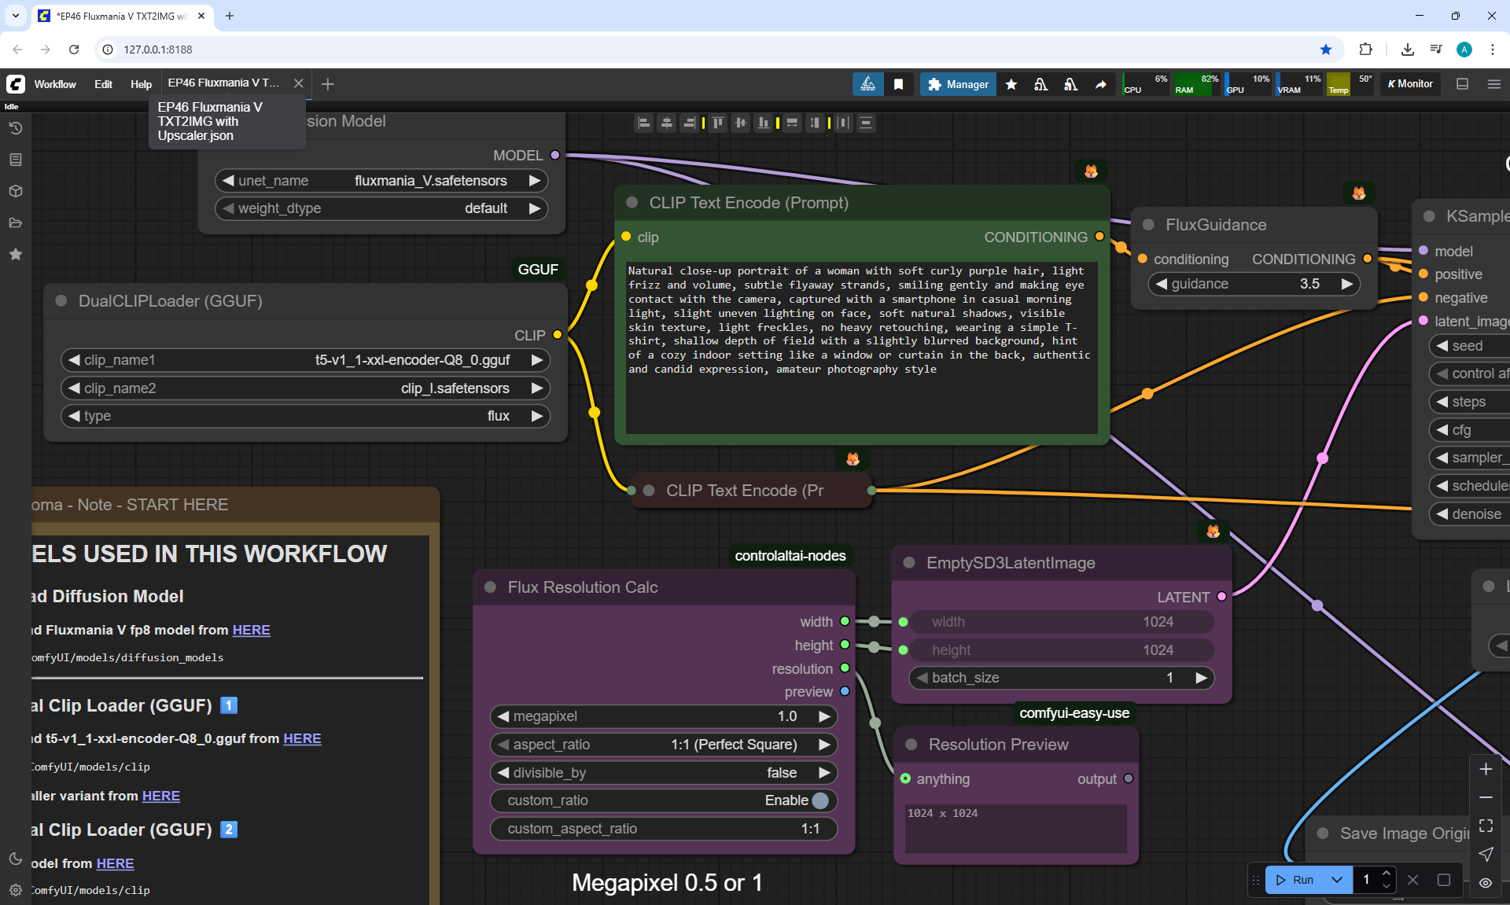Collapse the FluxGuidance node via its dot
1510x905 pixels.
click(1148, 225)
